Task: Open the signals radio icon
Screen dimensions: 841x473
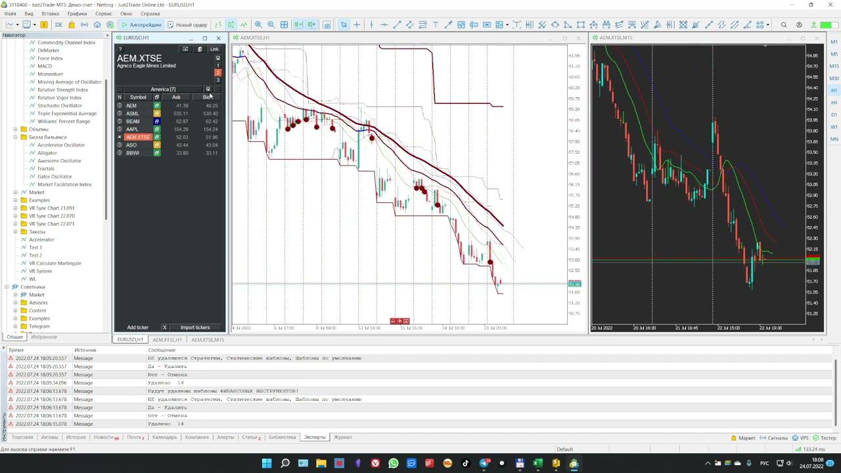Action: pyautogui.click(x=84, y=25)
